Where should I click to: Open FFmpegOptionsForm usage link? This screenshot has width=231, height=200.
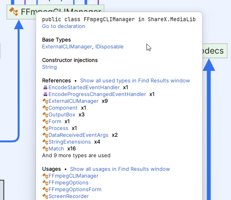tap(75, 190)
